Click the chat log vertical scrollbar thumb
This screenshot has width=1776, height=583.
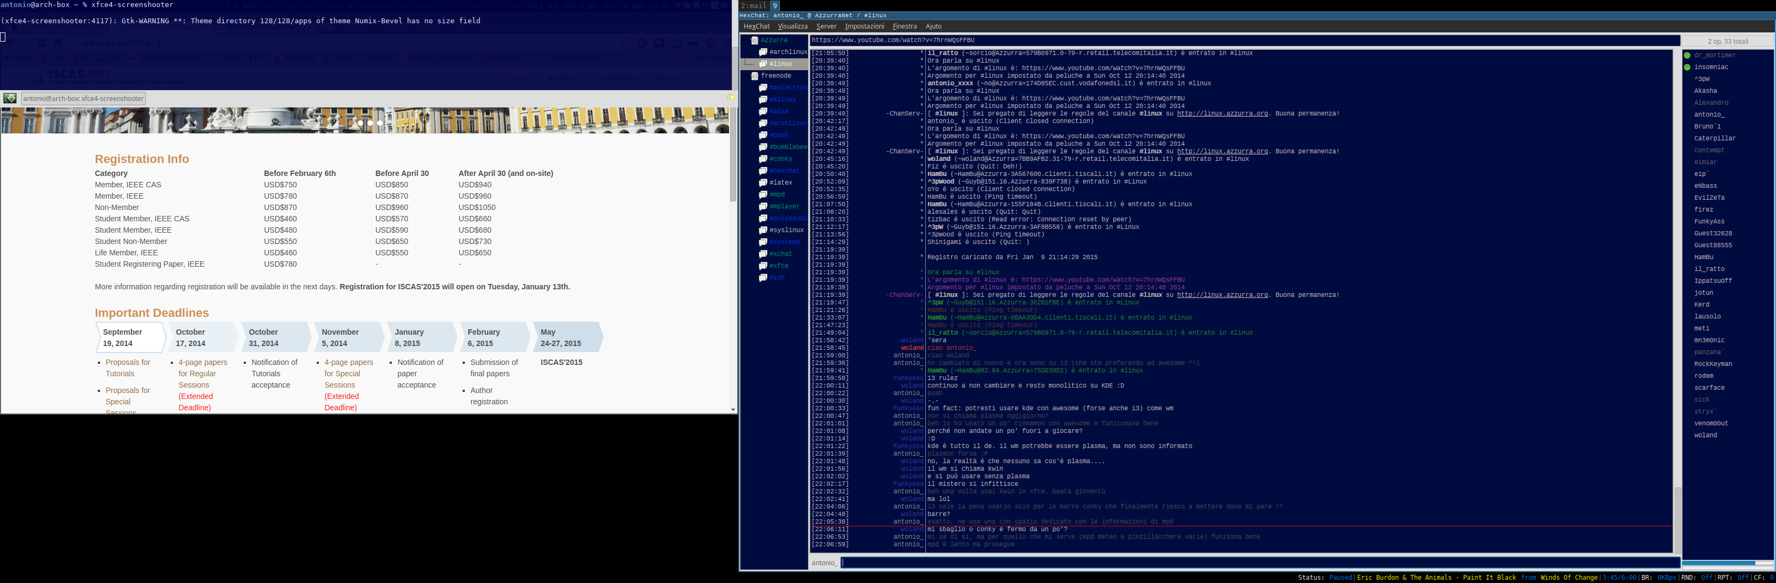point(1678,520)
